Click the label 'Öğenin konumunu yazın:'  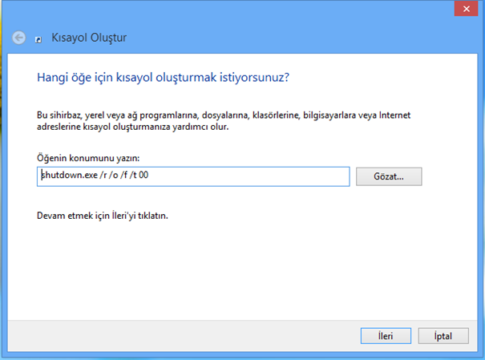coord(88,158)
